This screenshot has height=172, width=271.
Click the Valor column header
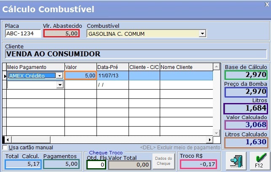80,67
